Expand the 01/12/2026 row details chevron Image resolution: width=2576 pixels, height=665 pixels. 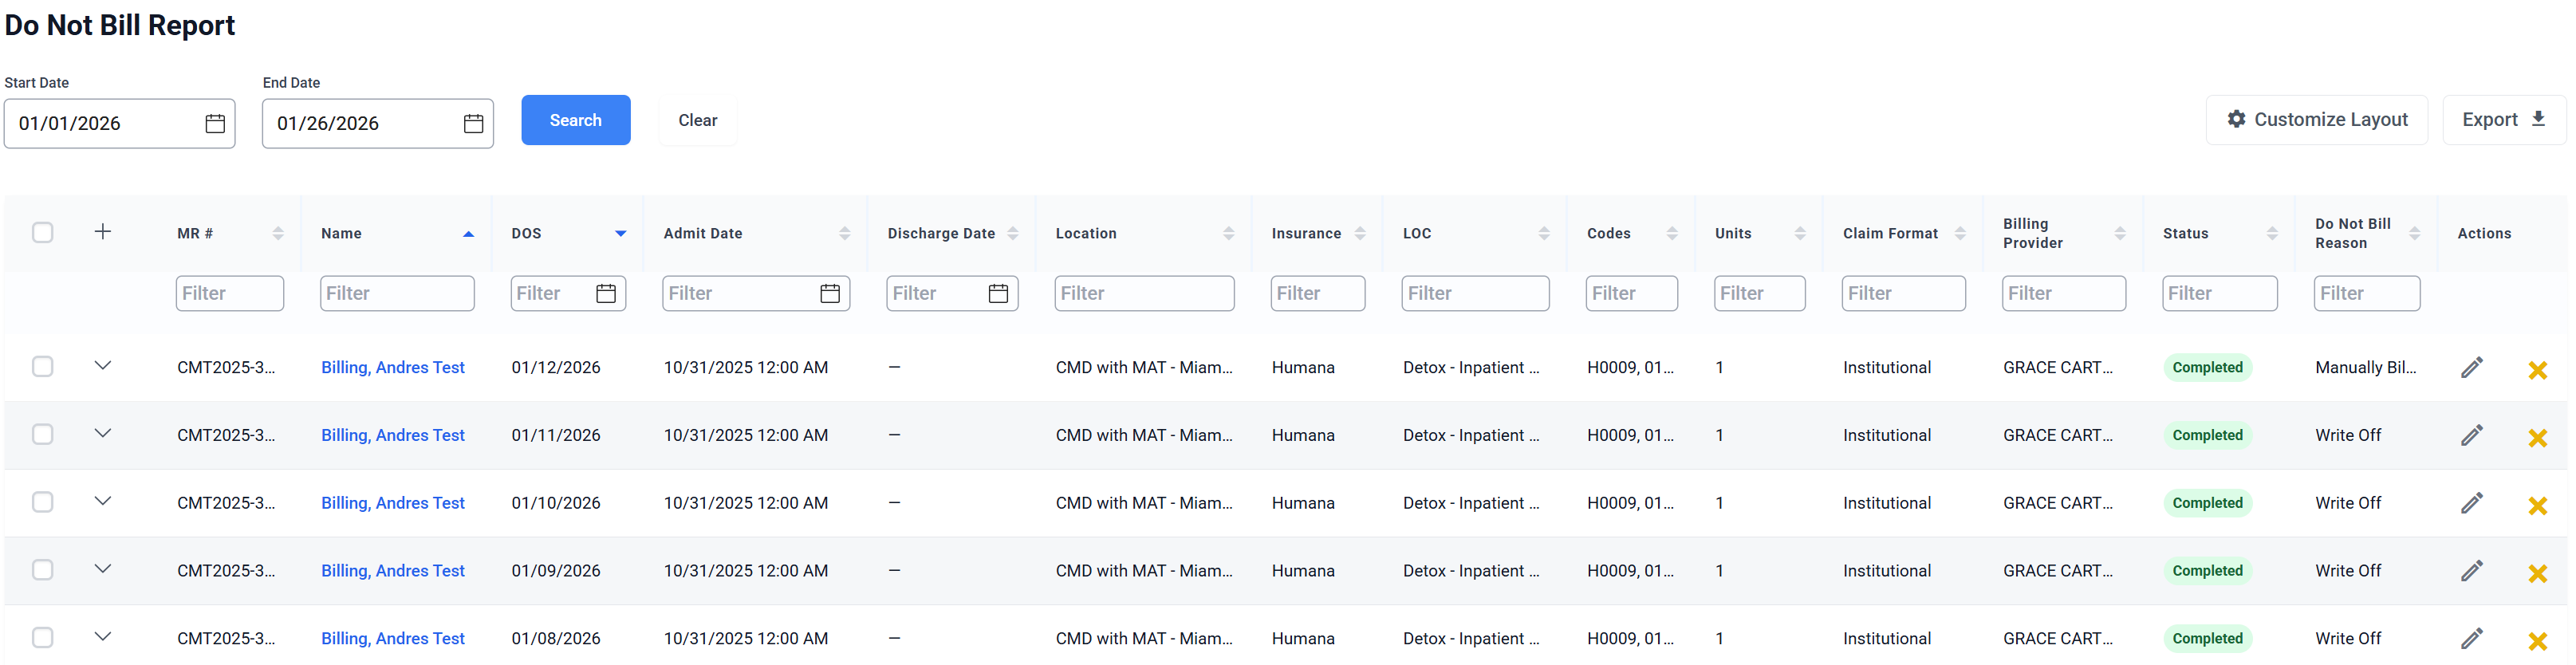coord(102,366)
